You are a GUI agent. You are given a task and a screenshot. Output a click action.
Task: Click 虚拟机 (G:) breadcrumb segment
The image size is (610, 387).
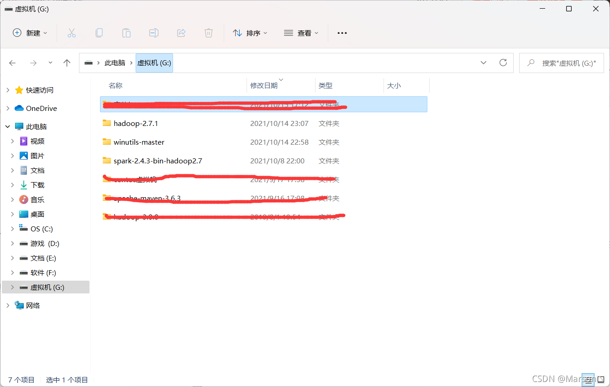[154, 63]
